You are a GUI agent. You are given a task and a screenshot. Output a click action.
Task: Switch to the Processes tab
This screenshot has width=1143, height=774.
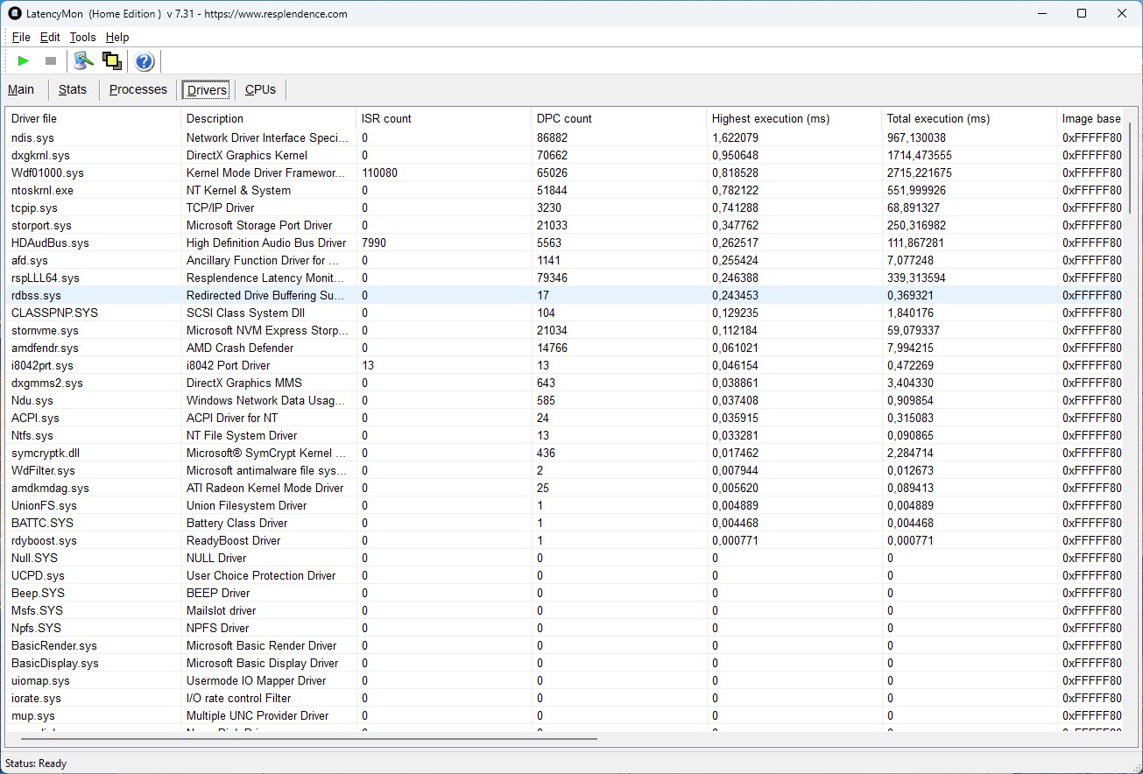[x=138, y=89]
